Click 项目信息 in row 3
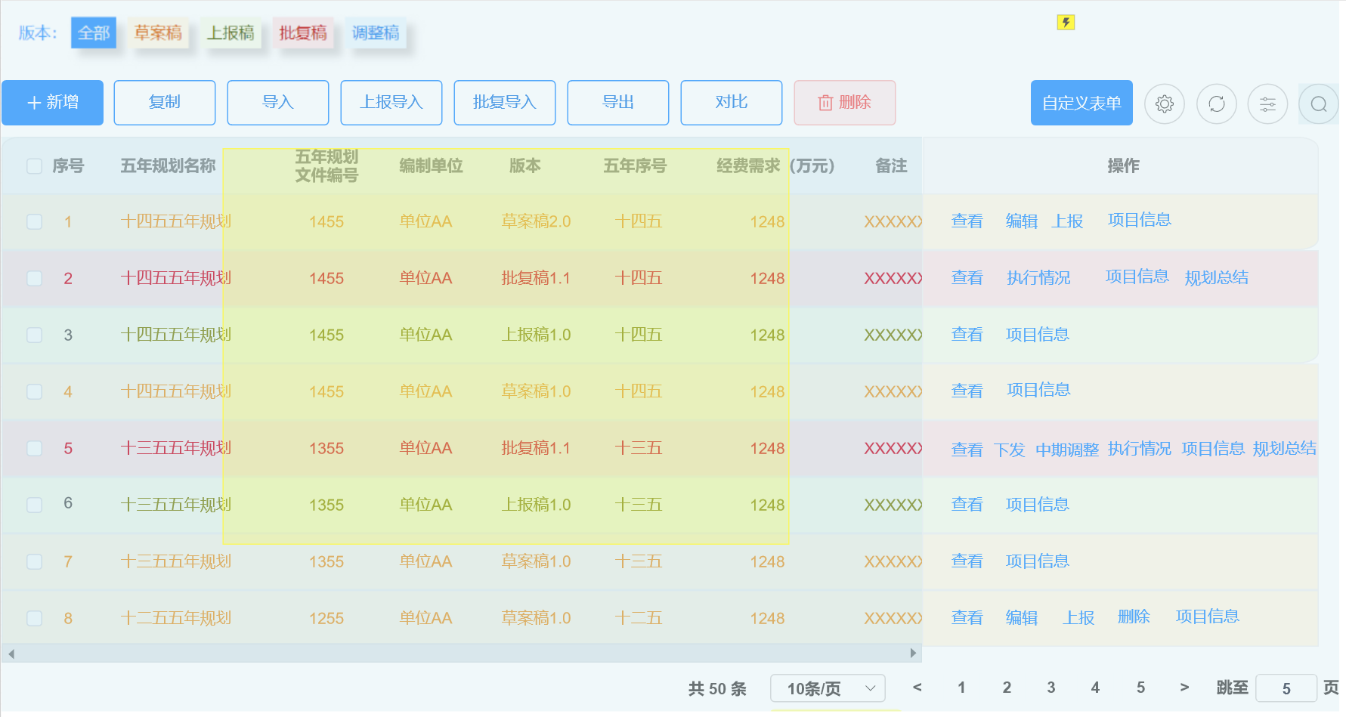This screenshot has height=717, width=1346. coord(1038,335)
